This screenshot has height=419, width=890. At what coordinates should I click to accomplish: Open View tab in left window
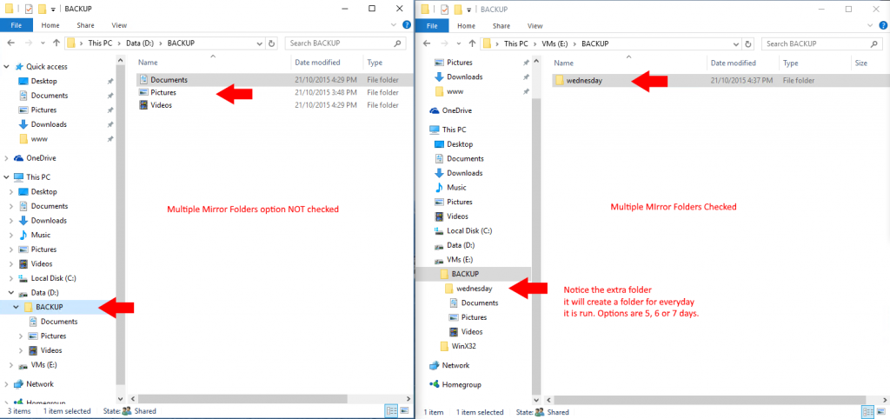coord(119,25)
